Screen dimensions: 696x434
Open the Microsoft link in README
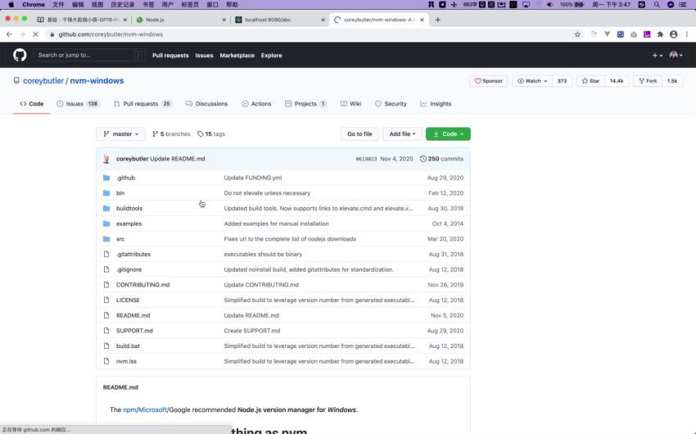point(152,409)
